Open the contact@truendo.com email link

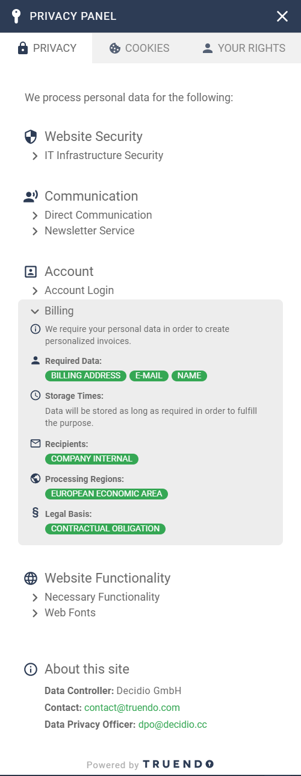tap(132, 708)
